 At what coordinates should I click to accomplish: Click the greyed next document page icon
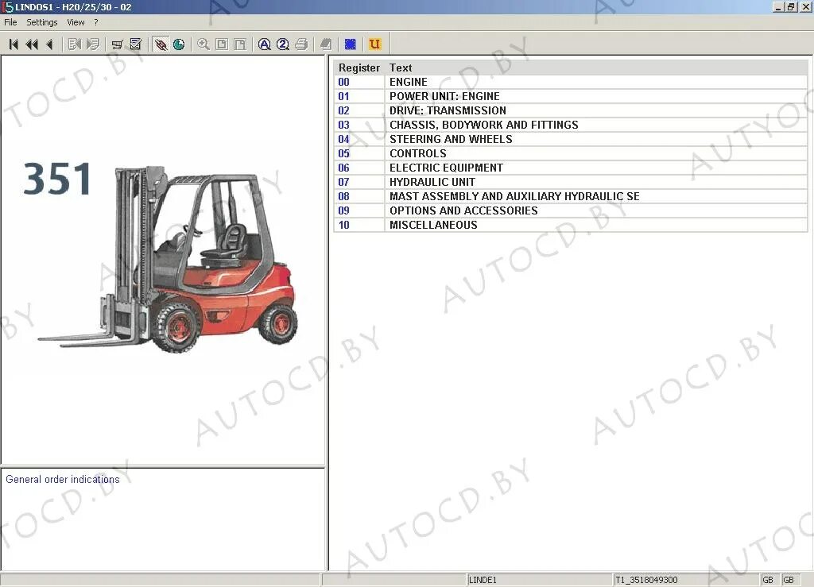(93, 44)
